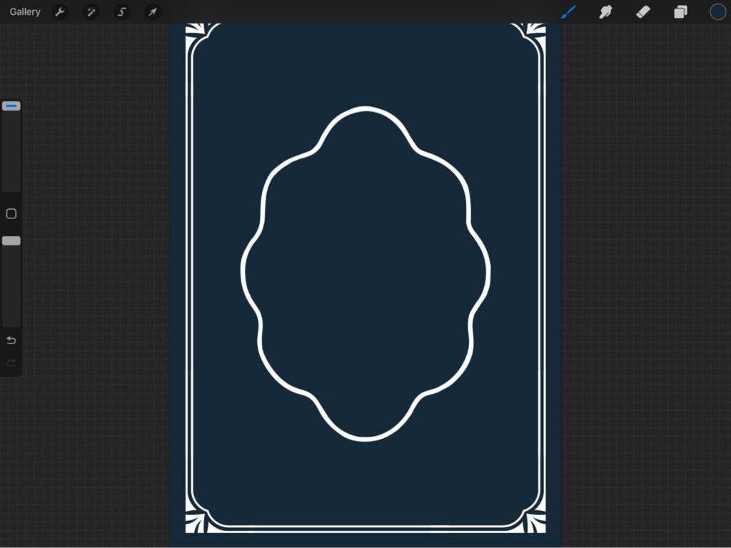Open the Adjustments magic wand menu

91,12
